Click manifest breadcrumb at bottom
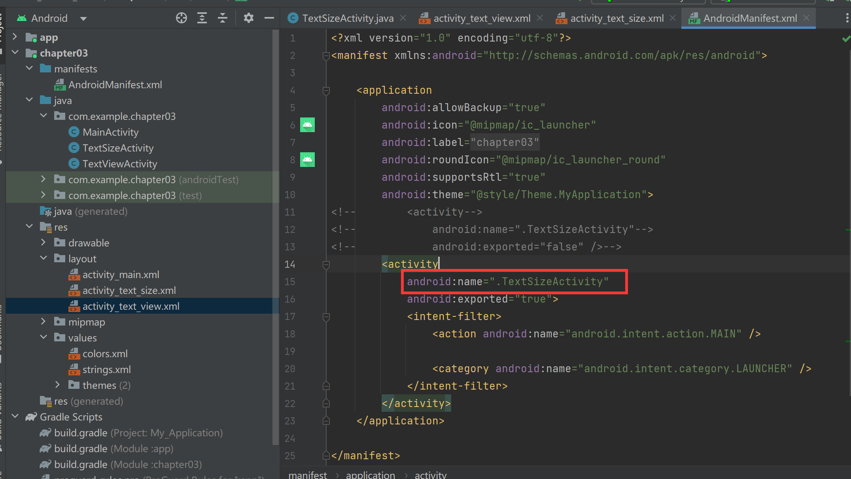This screenshot has width=851, height=479. tap(308, 475)
